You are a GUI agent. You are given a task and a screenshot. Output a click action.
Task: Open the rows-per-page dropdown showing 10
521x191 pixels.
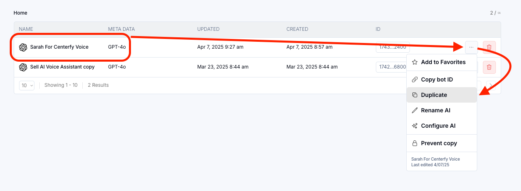pyautogui.click(x=27, y=86)
